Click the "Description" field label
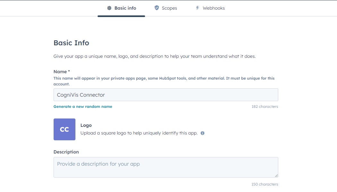This screenshot has height=192, width=337. click(66, 152)
